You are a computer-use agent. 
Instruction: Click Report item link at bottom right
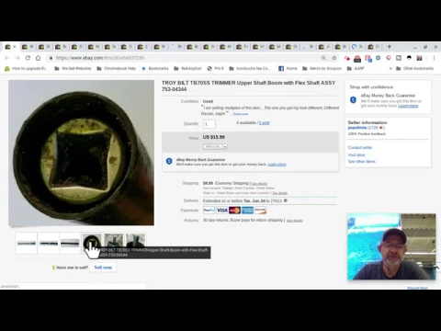[417, 288]
